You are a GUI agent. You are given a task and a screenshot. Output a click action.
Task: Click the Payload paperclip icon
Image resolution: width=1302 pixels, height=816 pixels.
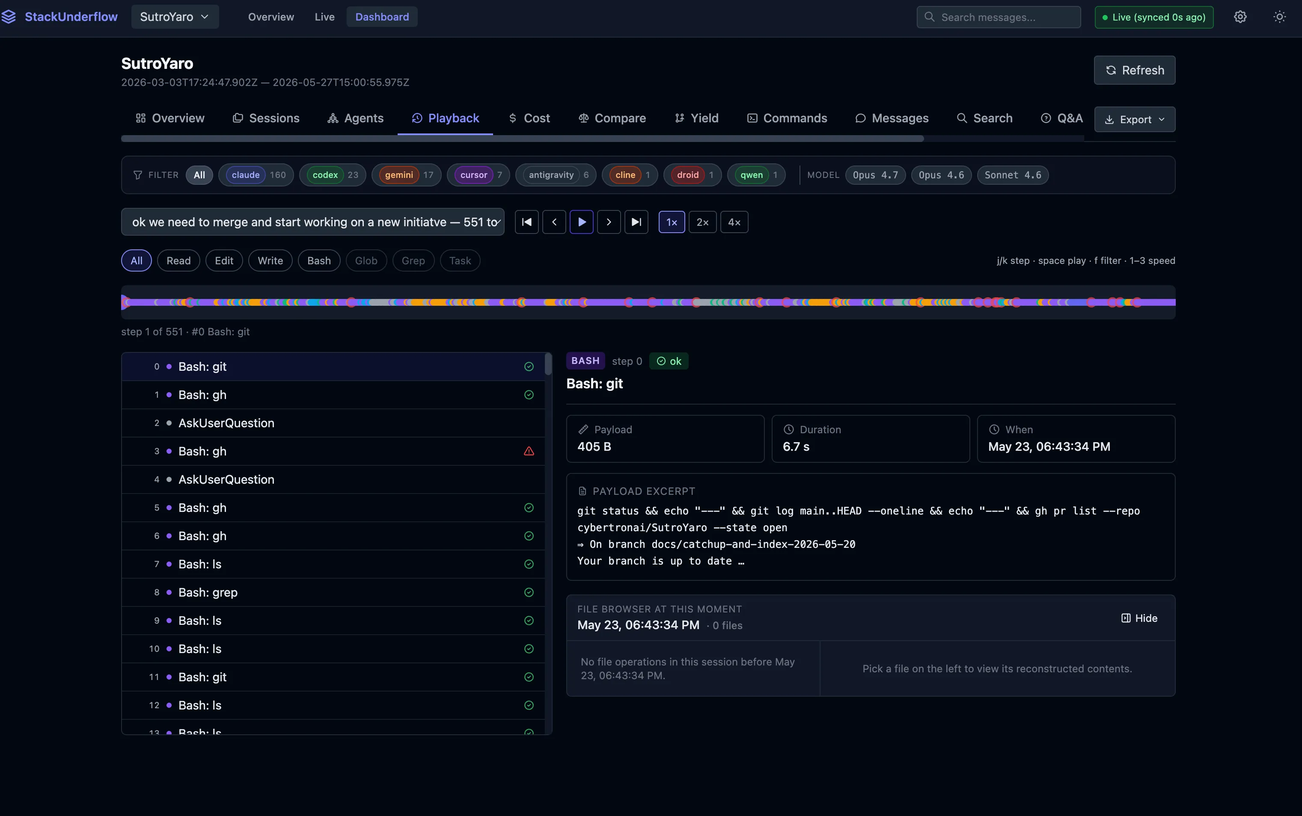point(583,429)
